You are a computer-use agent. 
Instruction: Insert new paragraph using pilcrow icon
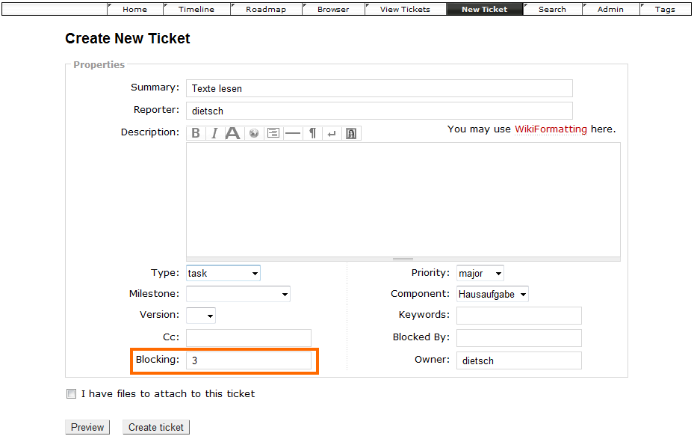312,133
